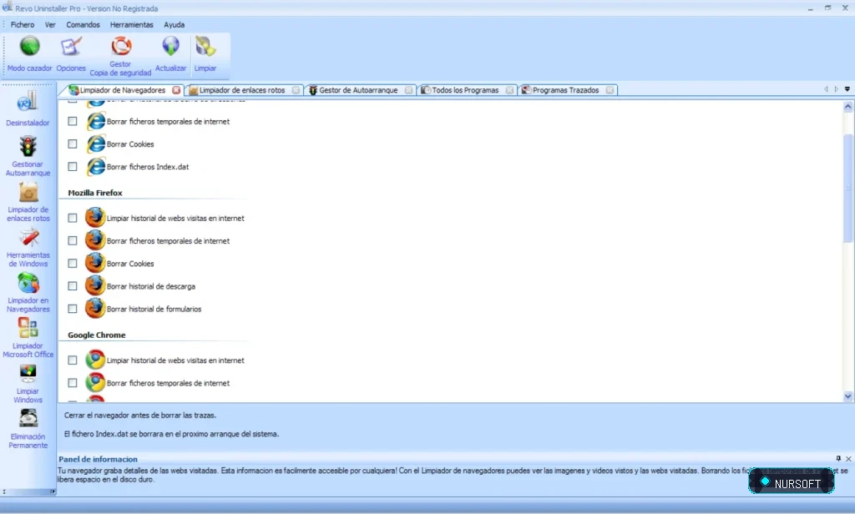Open Limpiar Windows sidebar tool

(28, 385)
